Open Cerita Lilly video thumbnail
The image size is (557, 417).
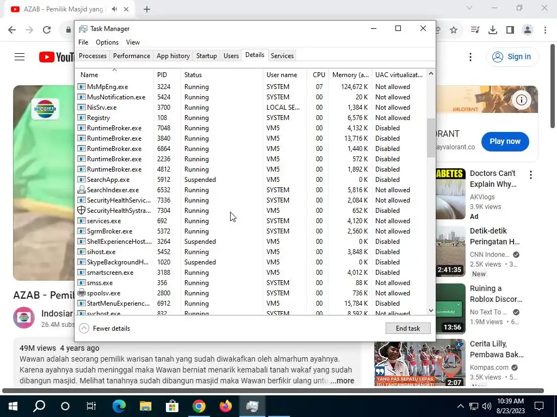click(x=420, y=363)
